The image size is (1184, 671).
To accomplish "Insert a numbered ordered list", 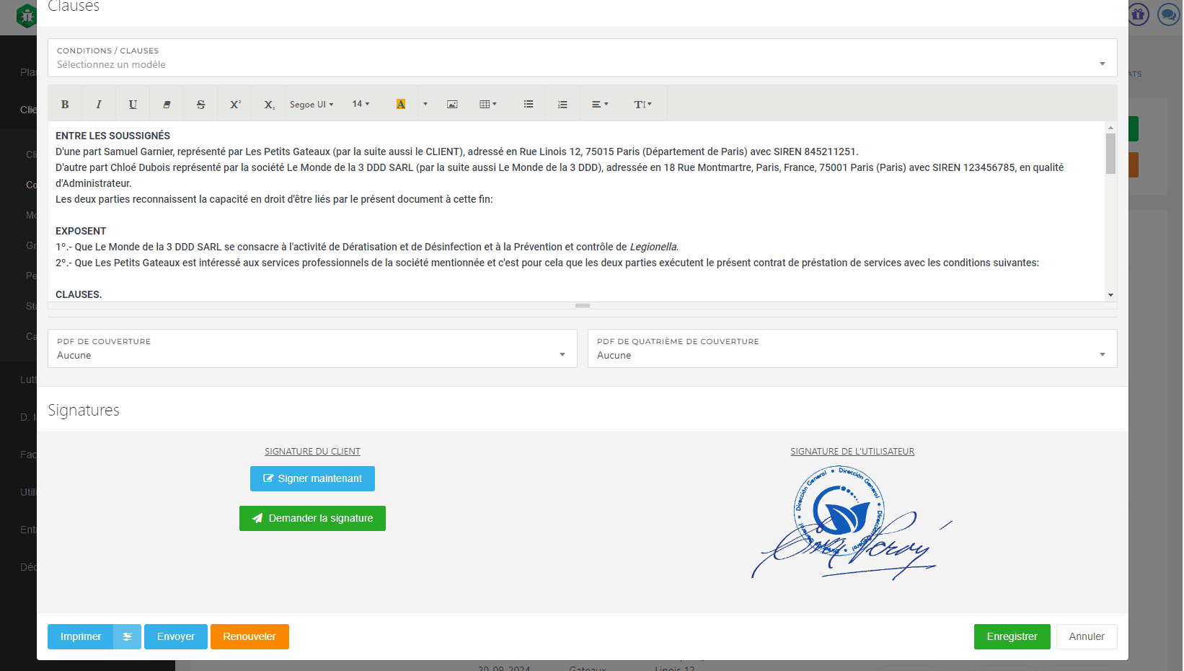I will [x=562, y=104].
